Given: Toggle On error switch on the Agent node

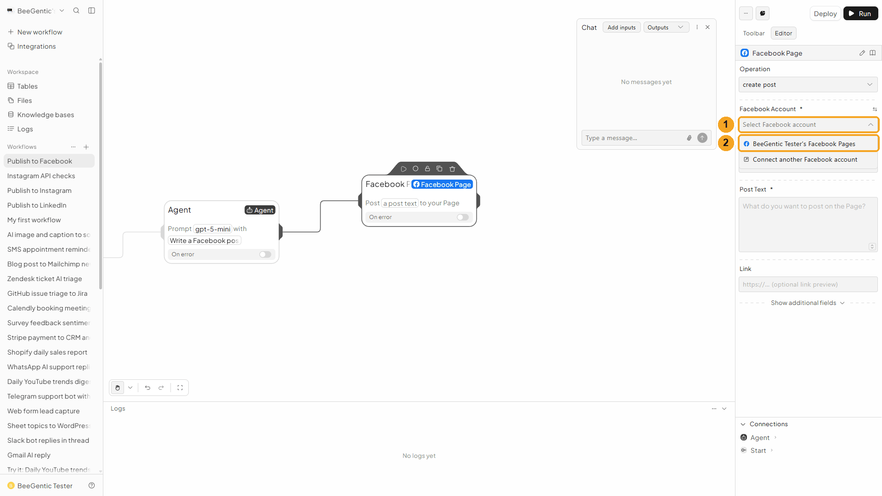Looking at the screenshot, I should pyautogui.click(x=265, y=254).
